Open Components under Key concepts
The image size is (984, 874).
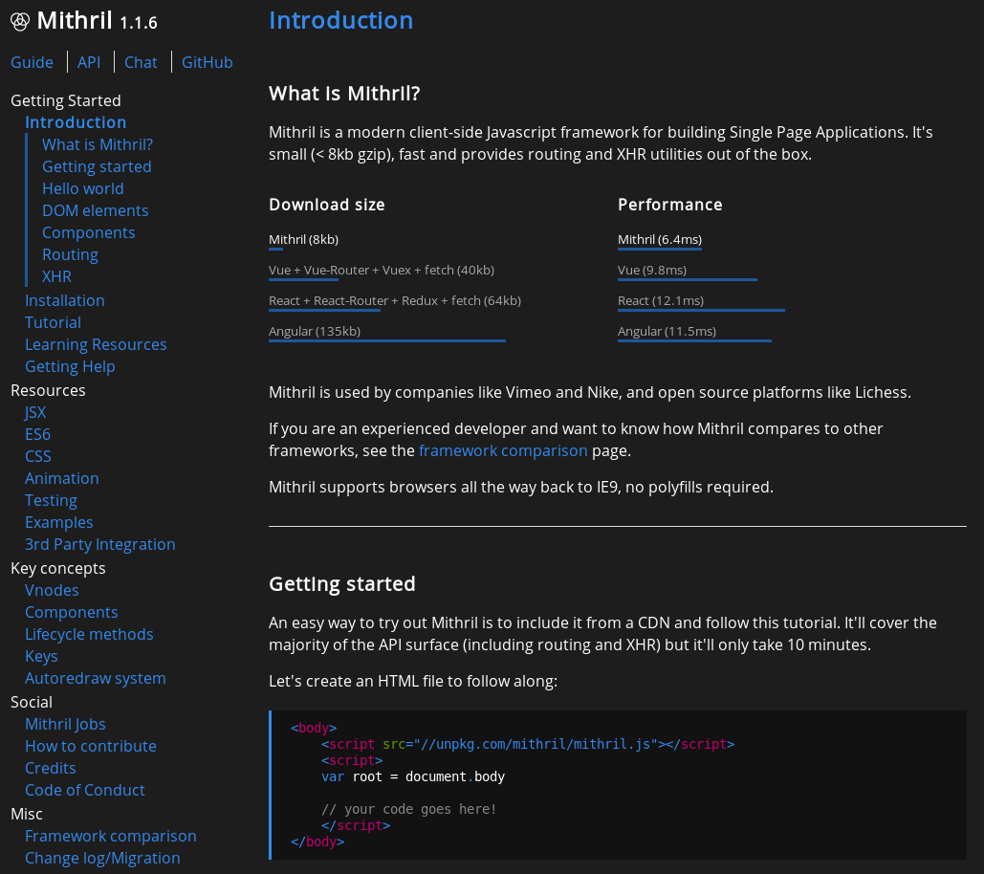coord(71,612)
